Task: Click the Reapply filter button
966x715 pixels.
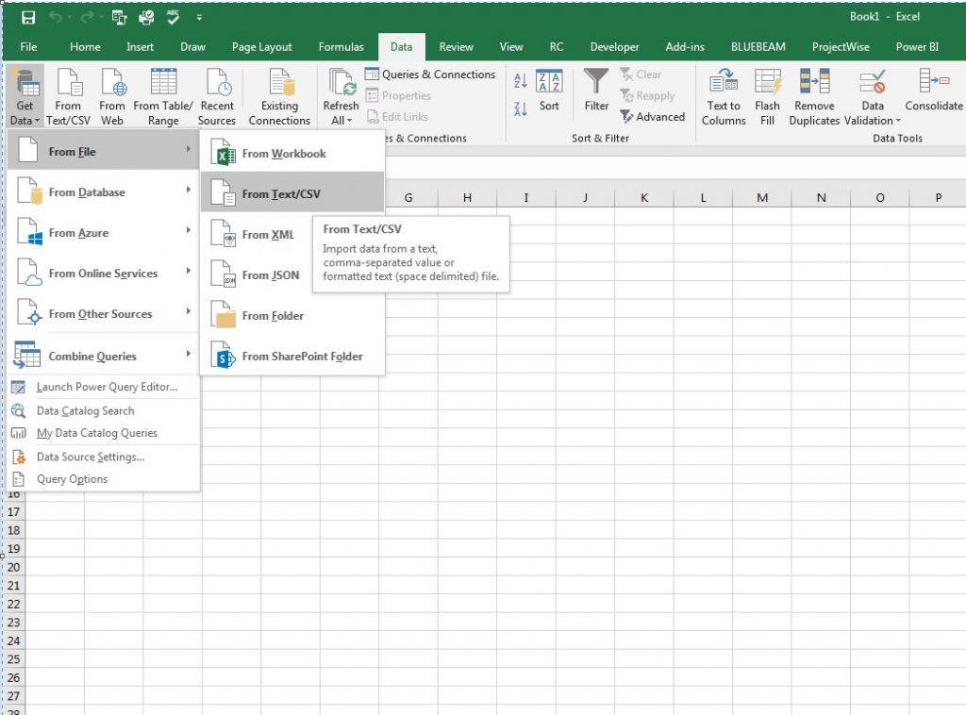Action: (x=647, y=95)
